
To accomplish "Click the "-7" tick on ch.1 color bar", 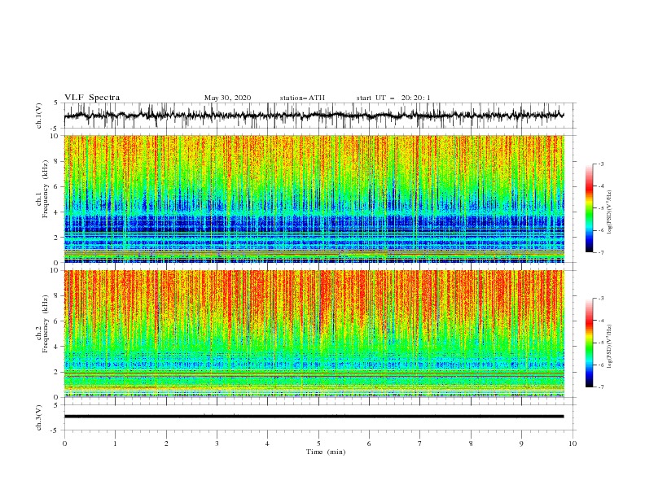I will click(x=600, y=253).
